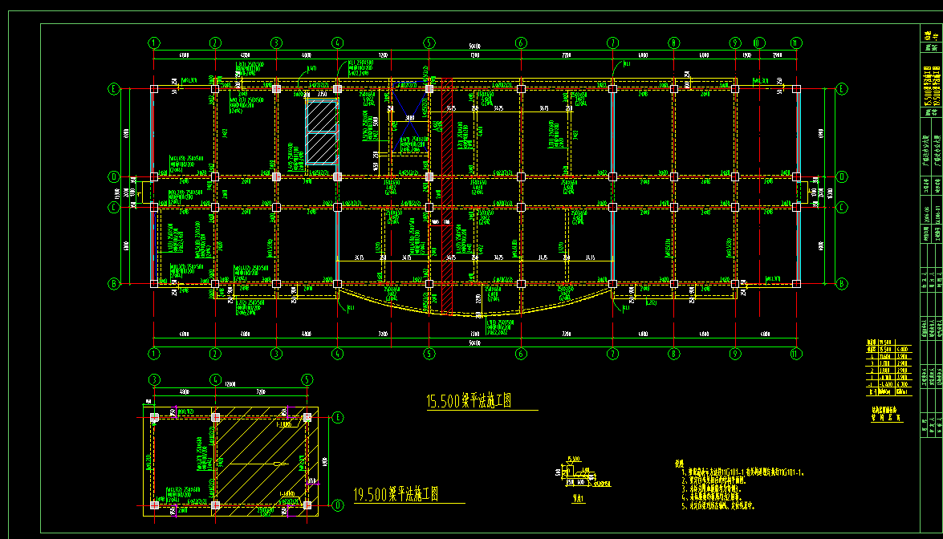Click axis bubble 7 above the main plan
This screenshot has width=943, height=539.
coord(612,43)
